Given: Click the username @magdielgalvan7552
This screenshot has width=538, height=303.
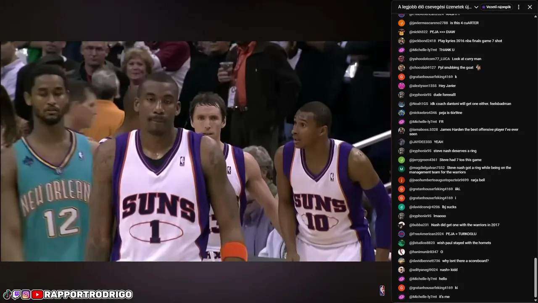Looking at the screenshot, I should click(427, 167).
